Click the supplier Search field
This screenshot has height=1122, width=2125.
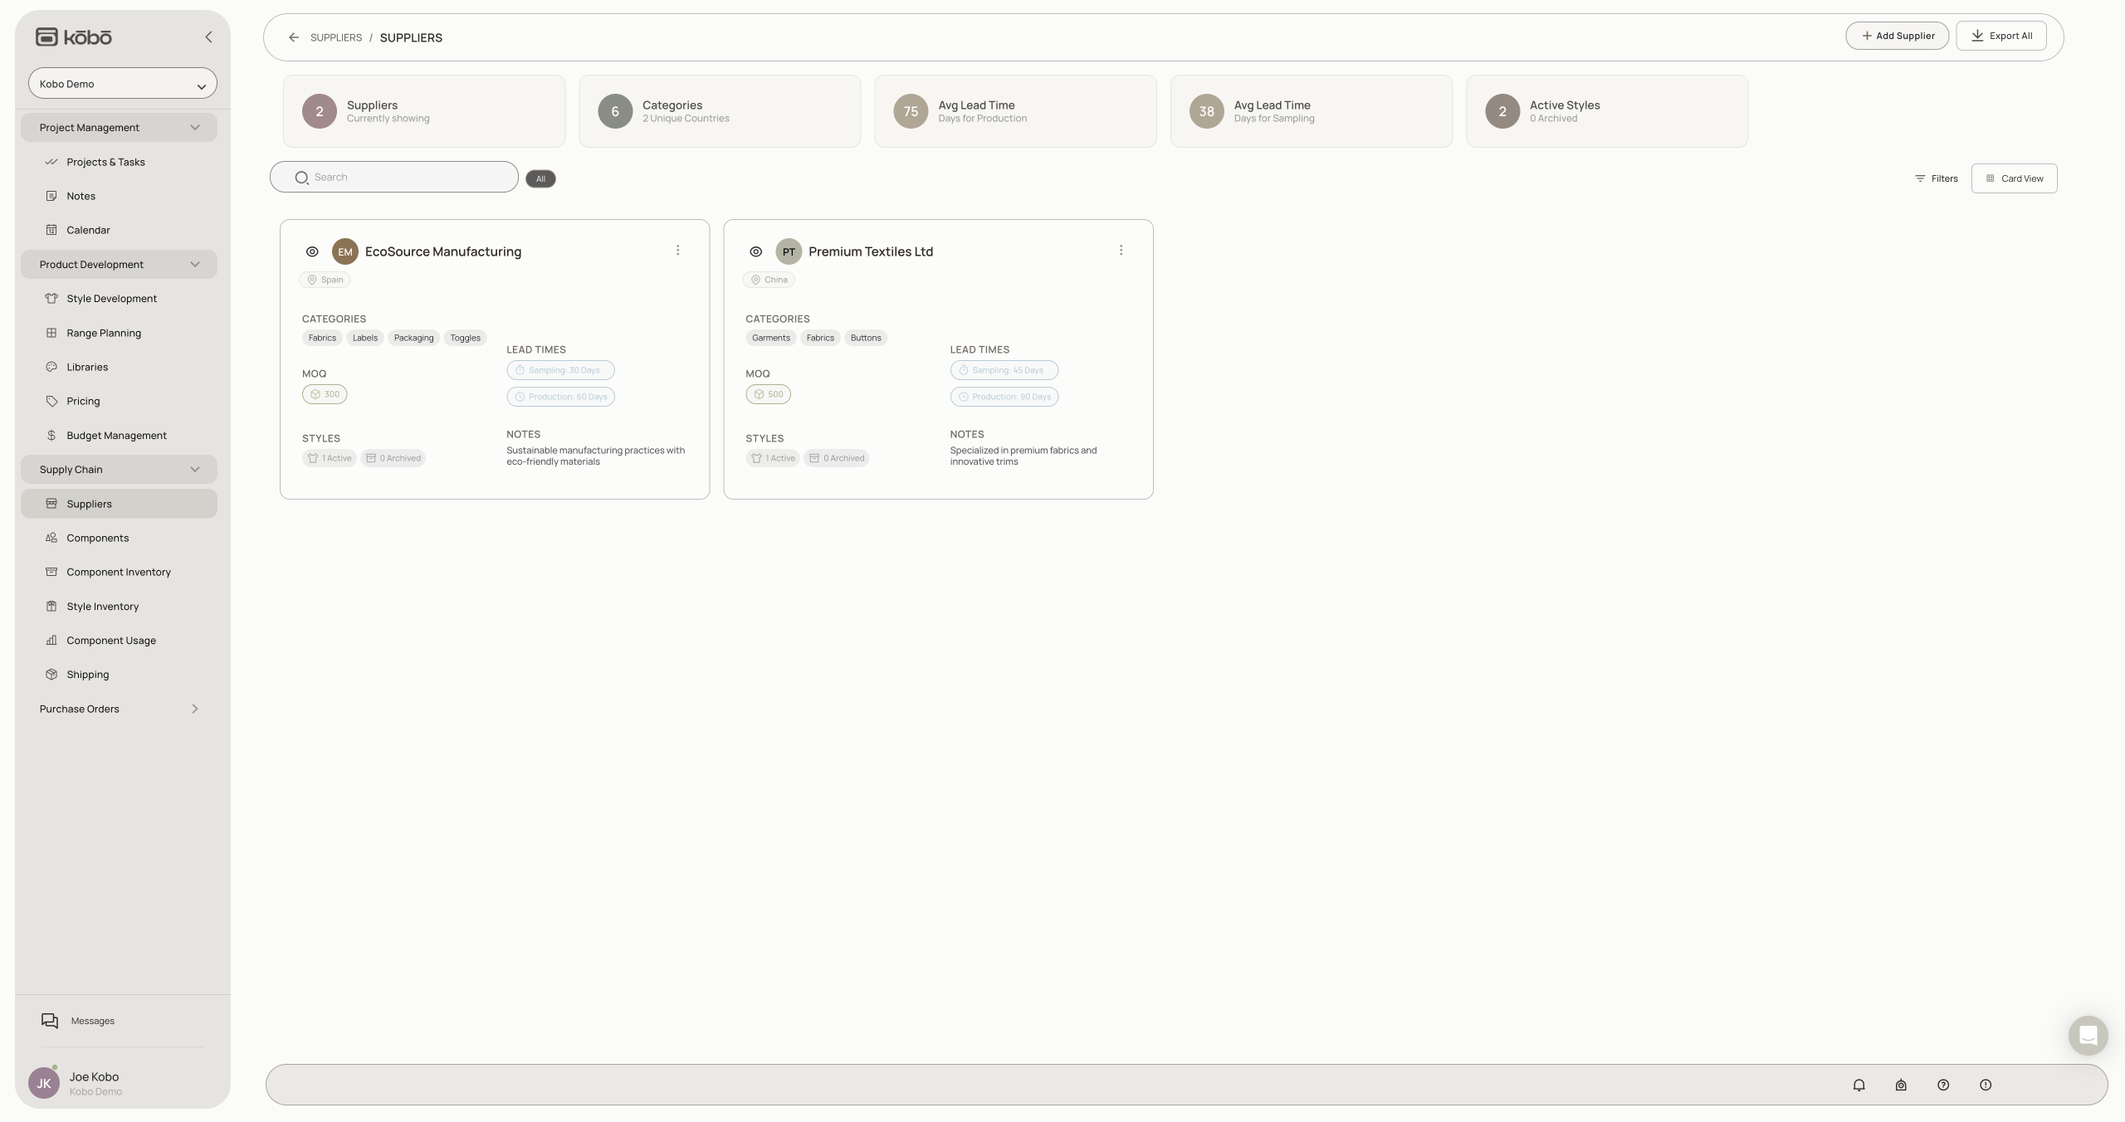(394, 177)
